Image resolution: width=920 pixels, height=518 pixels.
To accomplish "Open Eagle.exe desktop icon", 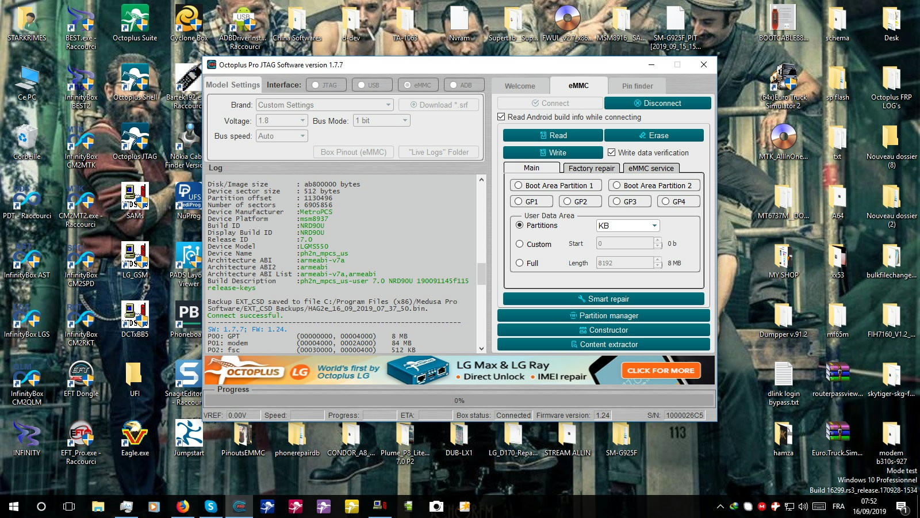I will (x=135, y=438).
